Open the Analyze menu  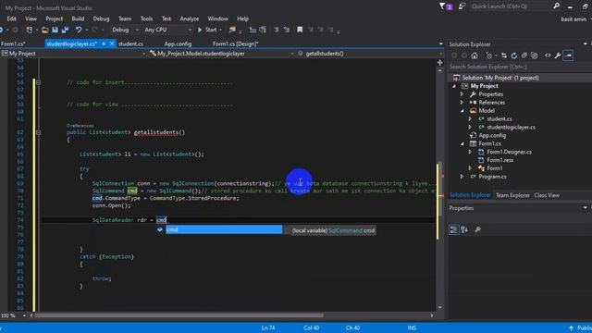pos(189,18)
